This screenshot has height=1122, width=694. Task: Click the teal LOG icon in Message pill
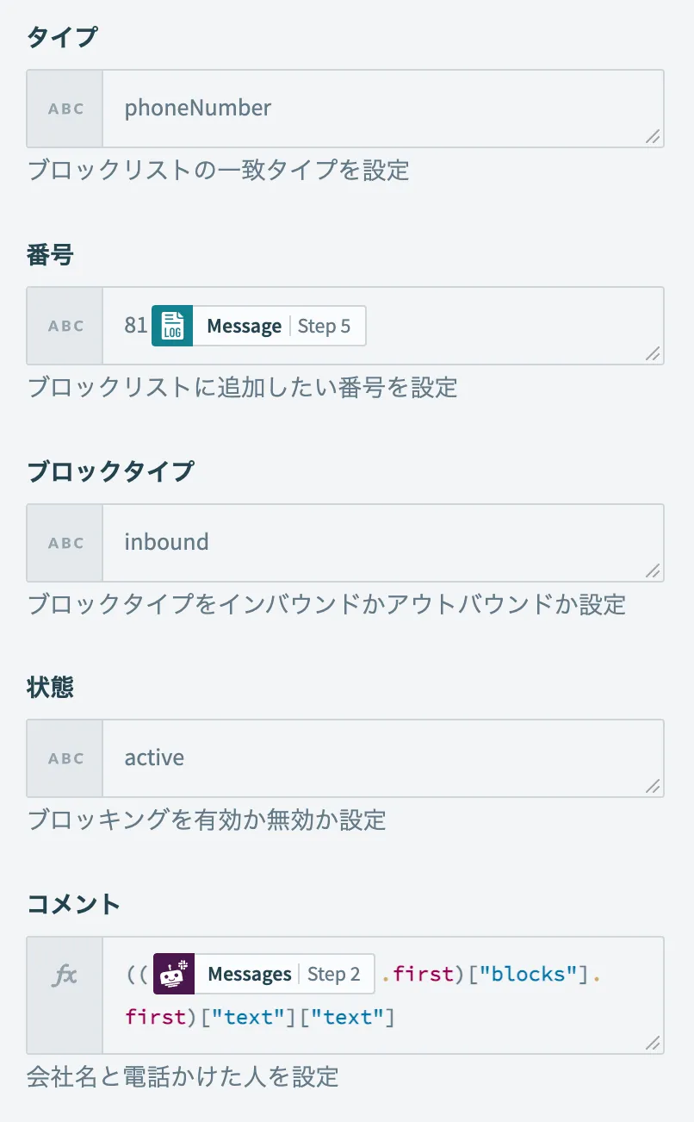pyautogui.click(x=172, y=327)
